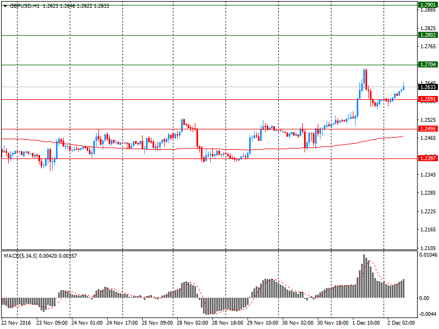Click the 1.2765 price scale value

[428, 47]
